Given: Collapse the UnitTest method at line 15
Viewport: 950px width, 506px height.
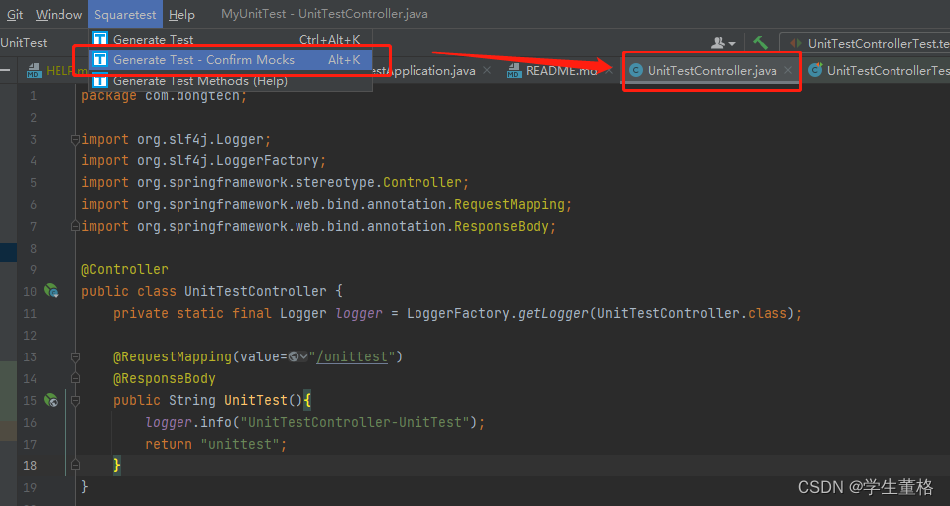Looking at the screenshot, I should pyautogui.click(x=75, y=401).
